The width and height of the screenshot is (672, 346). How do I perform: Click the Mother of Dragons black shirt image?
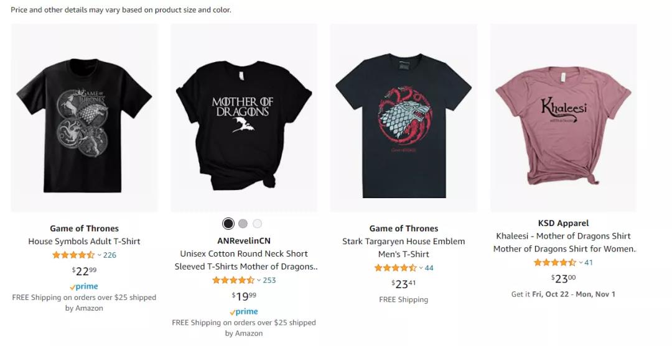pos(244,118)
